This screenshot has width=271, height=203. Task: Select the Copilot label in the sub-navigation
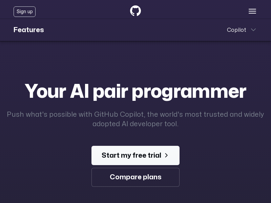pos(236,30)
